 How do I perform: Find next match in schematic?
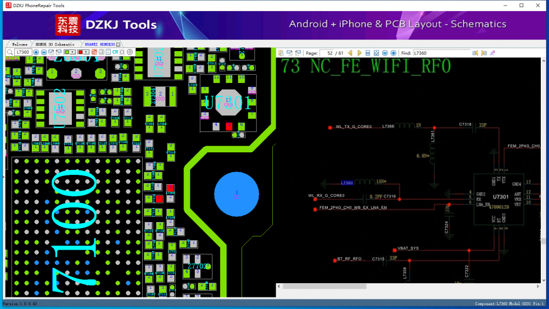(484, 53)
